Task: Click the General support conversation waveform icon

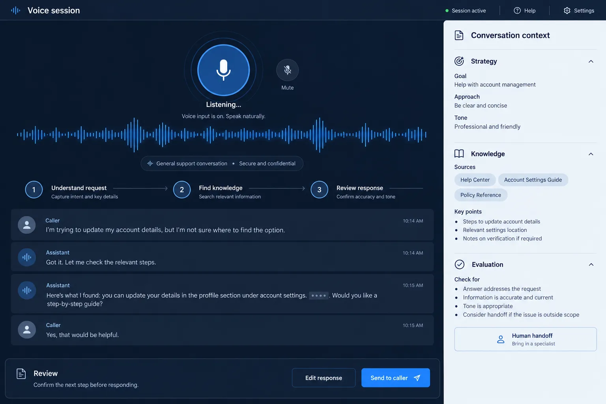Action: tap(150, 163)
